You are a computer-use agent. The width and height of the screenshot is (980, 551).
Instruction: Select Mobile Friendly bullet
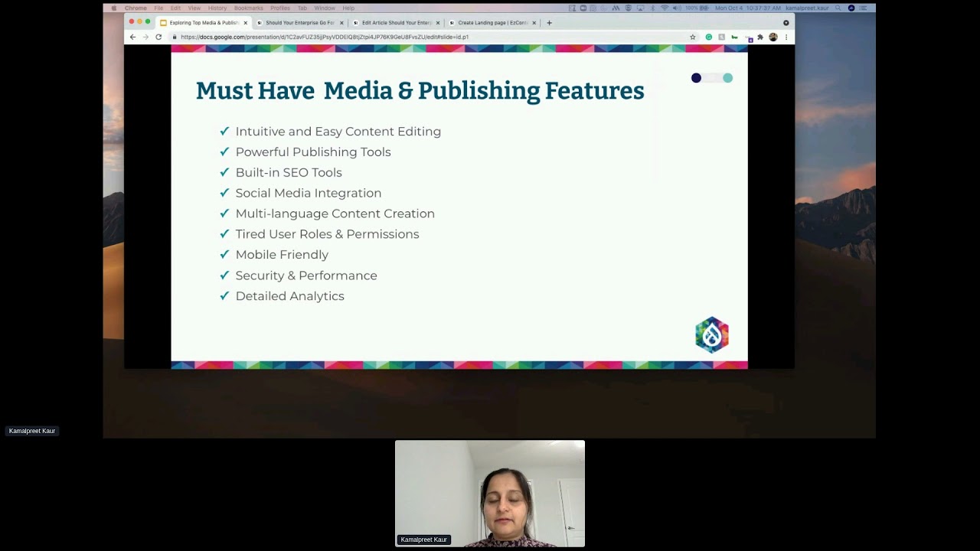[282, 255]
